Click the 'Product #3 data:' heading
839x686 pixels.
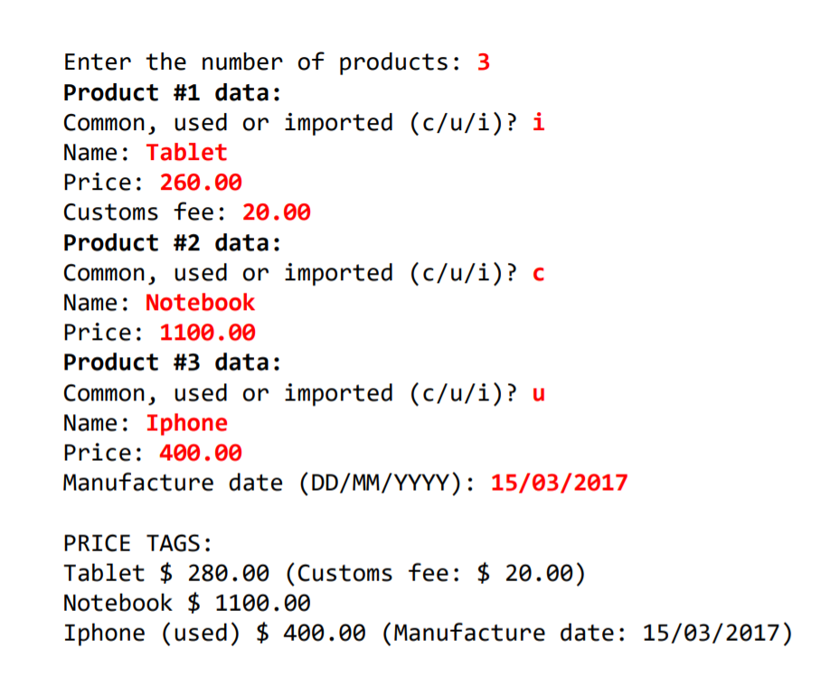click(173, 363)
